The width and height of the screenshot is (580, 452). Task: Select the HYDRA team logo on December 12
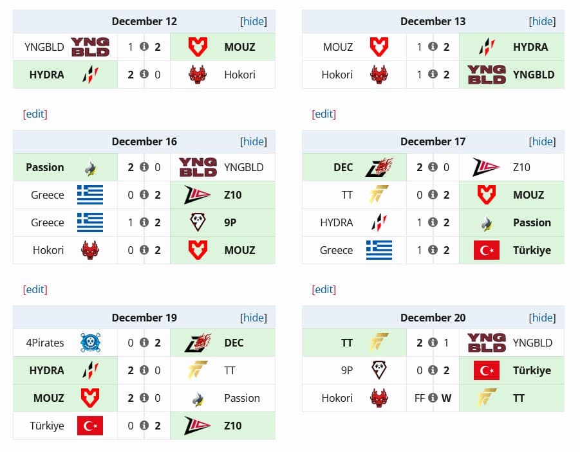point(89,74)
